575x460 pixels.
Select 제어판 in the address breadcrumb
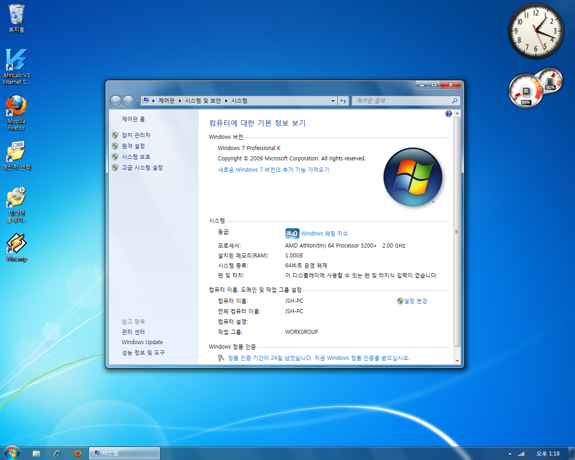point(166,101)
